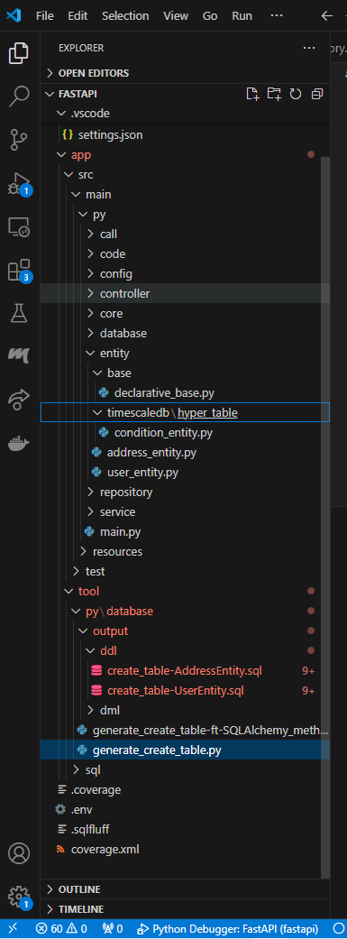Collapse all folders in explorer
Image resolution: width=347 pixels, height=939 pixels.
pyautogui.click(x=316, y=94)
